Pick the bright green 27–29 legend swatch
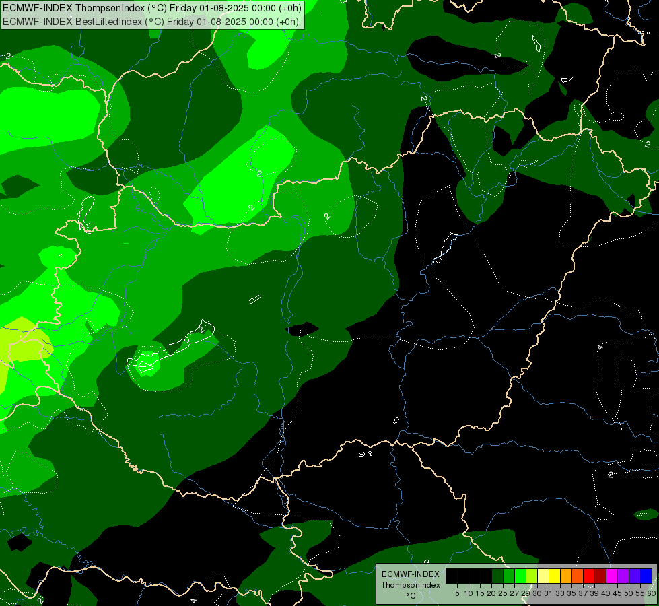659x606 pixels. click(x=520, y=576)
